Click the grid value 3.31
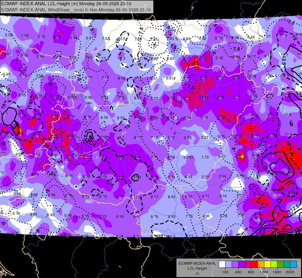 154,78
